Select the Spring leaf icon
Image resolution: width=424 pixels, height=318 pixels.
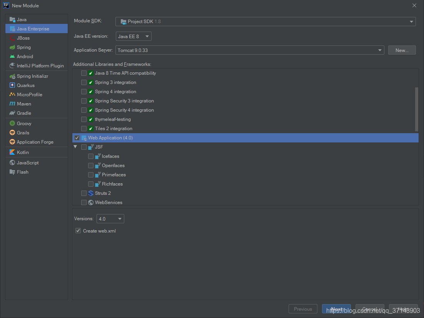(x=12, y=47)
